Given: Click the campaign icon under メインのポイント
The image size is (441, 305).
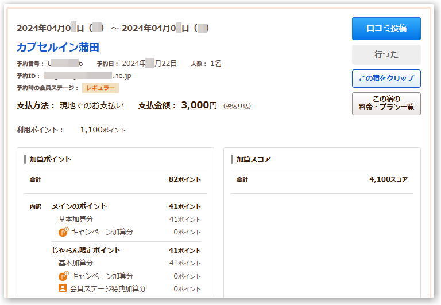Looking at the screenshot, I should (63, 232).
